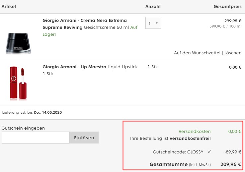
Task: Click the Gutschein eingeben label
Action: tap(23, 128)
